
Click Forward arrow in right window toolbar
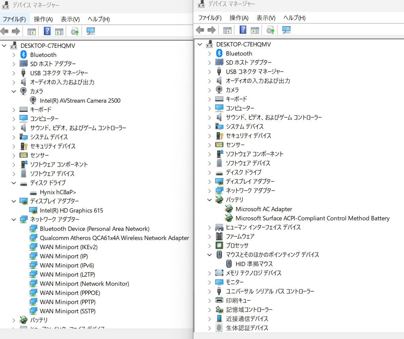point(212,30)
